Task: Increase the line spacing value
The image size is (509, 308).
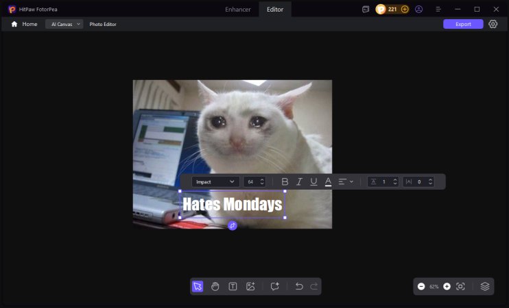Action: click(x=395, y=179)
